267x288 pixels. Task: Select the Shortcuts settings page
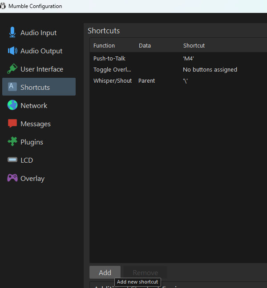pos(39,87)
